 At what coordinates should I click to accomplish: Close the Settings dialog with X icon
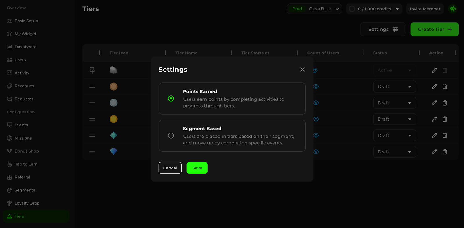coord(302,70)
